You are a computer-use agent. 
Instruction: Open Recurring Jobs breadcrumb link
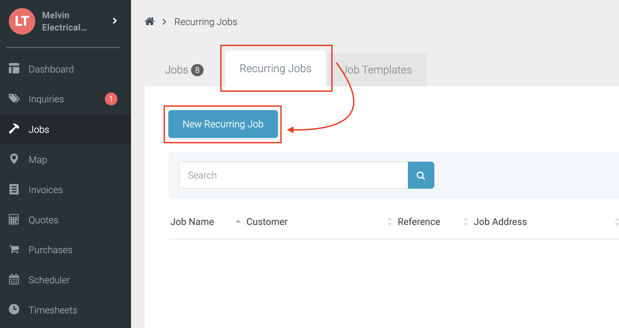click(205, 21)
